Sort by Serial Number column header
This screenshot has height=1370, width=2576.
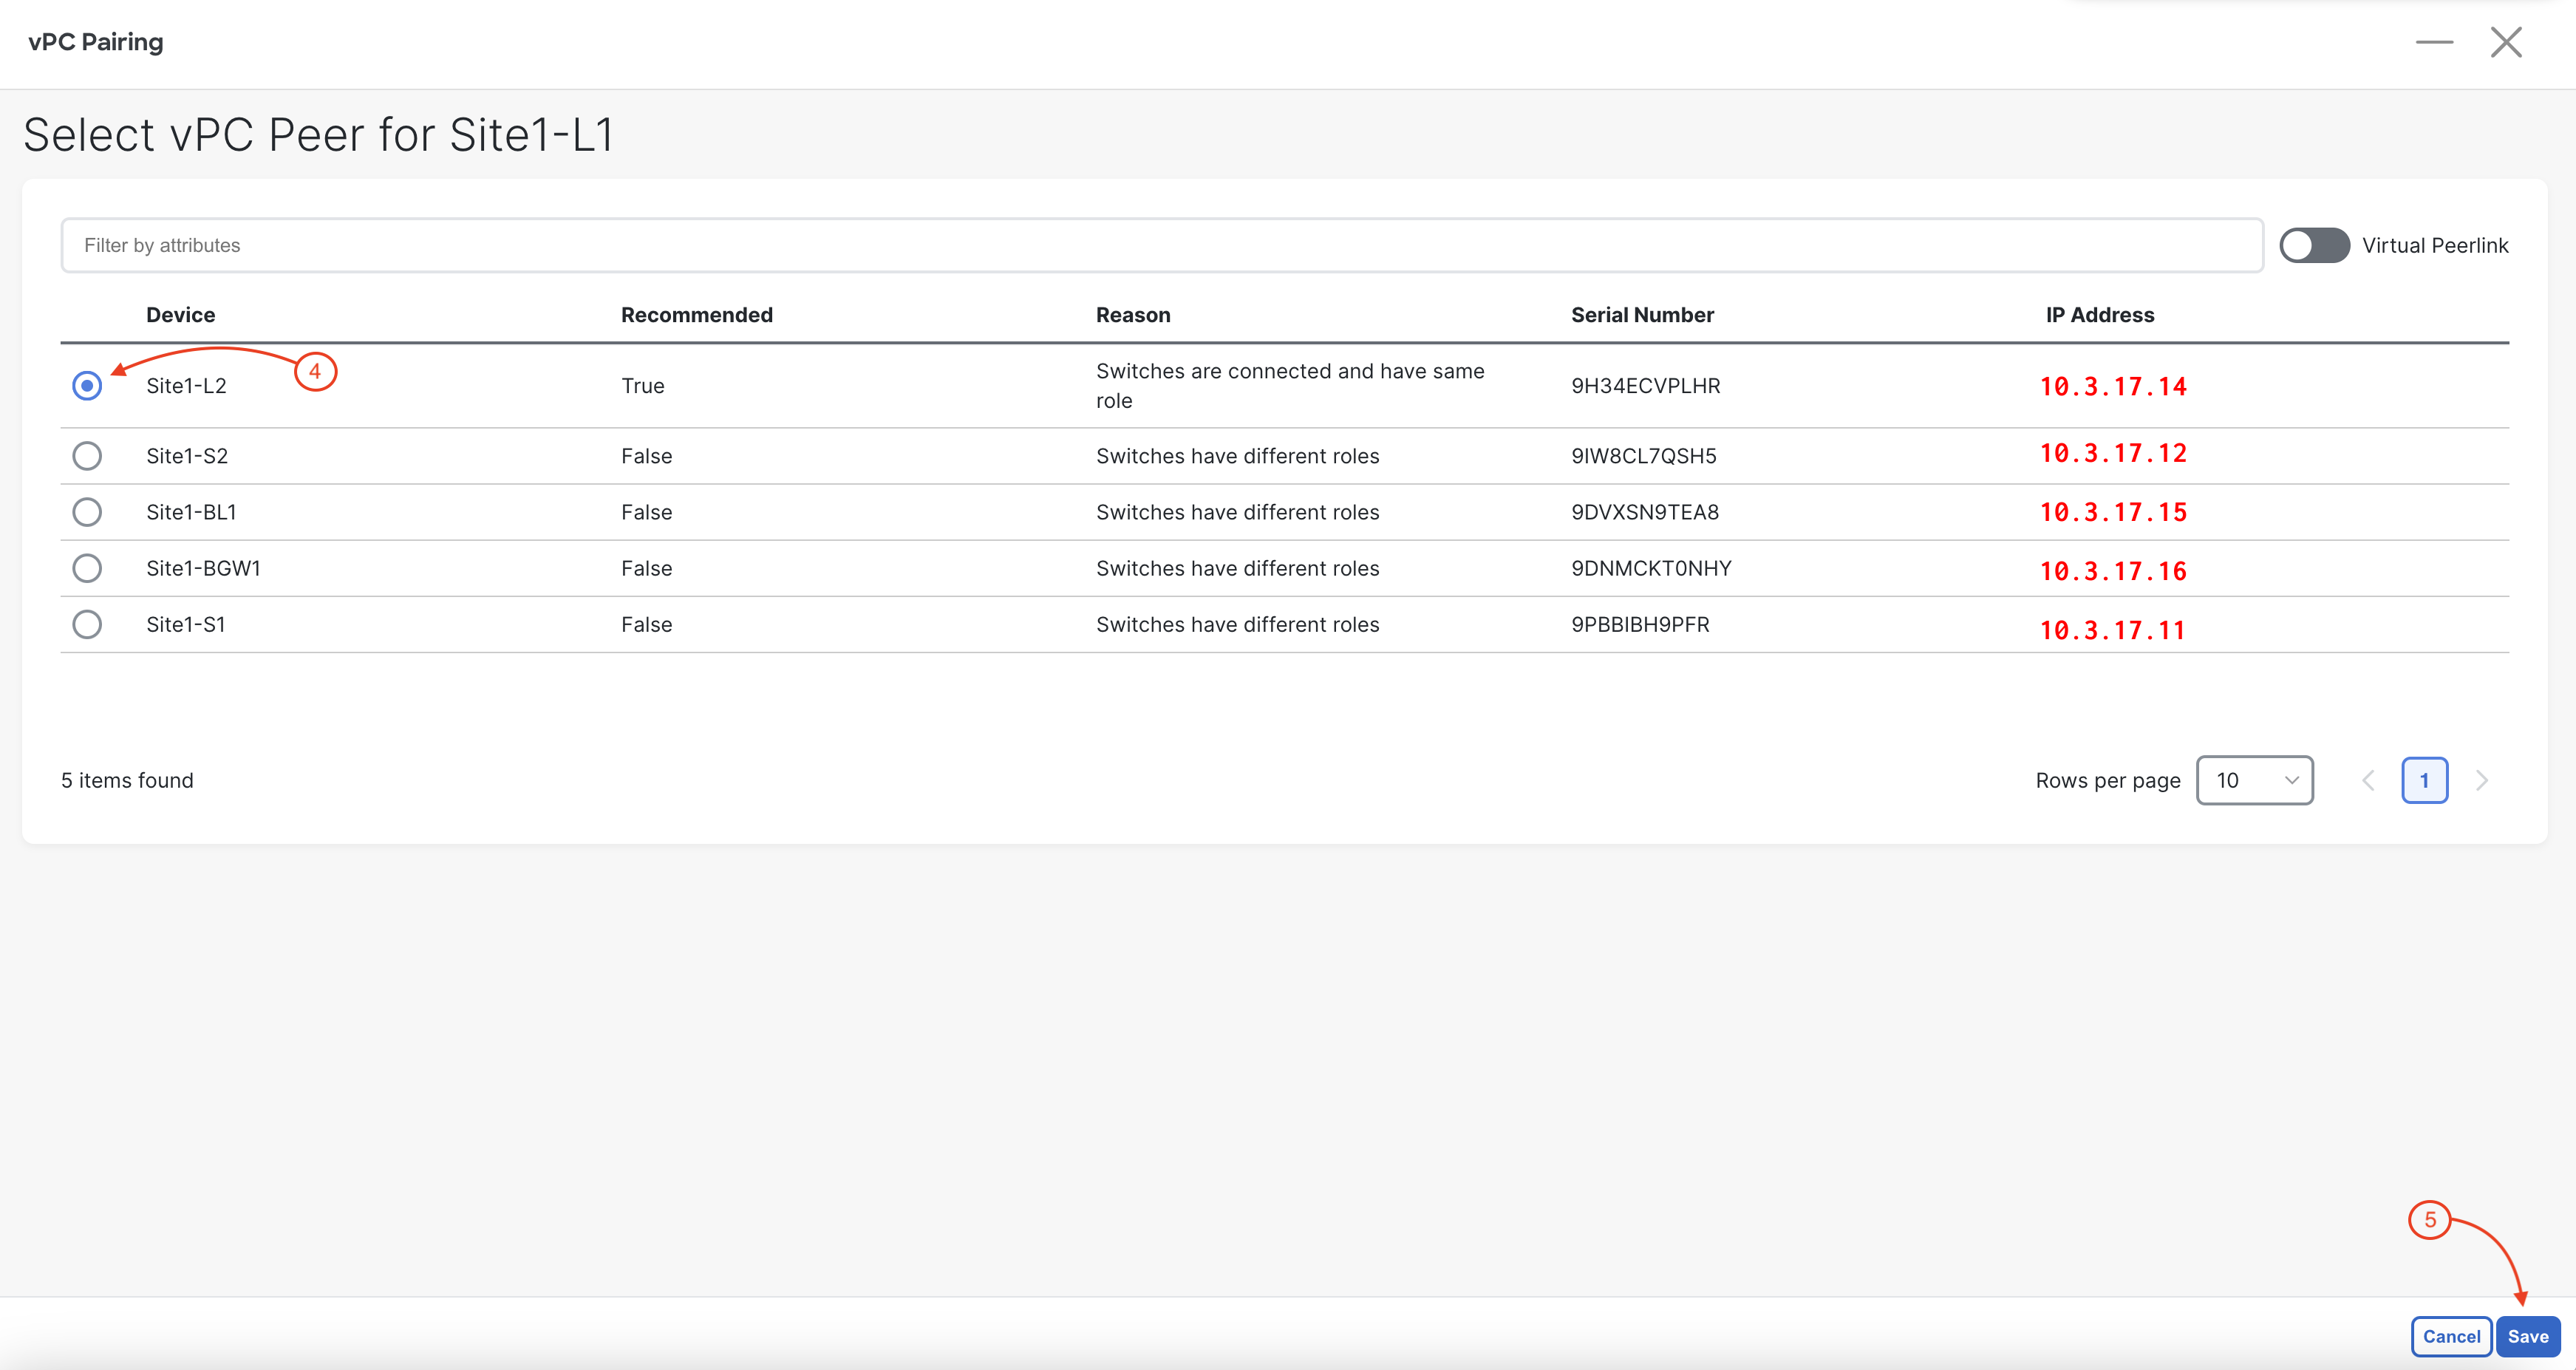point(1642,315)
